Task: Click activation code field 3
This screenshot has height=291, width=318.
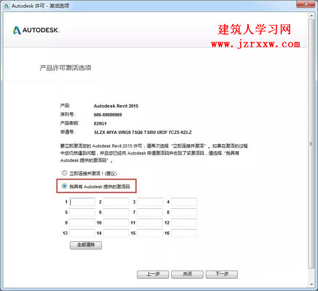Action: (150, 202)
